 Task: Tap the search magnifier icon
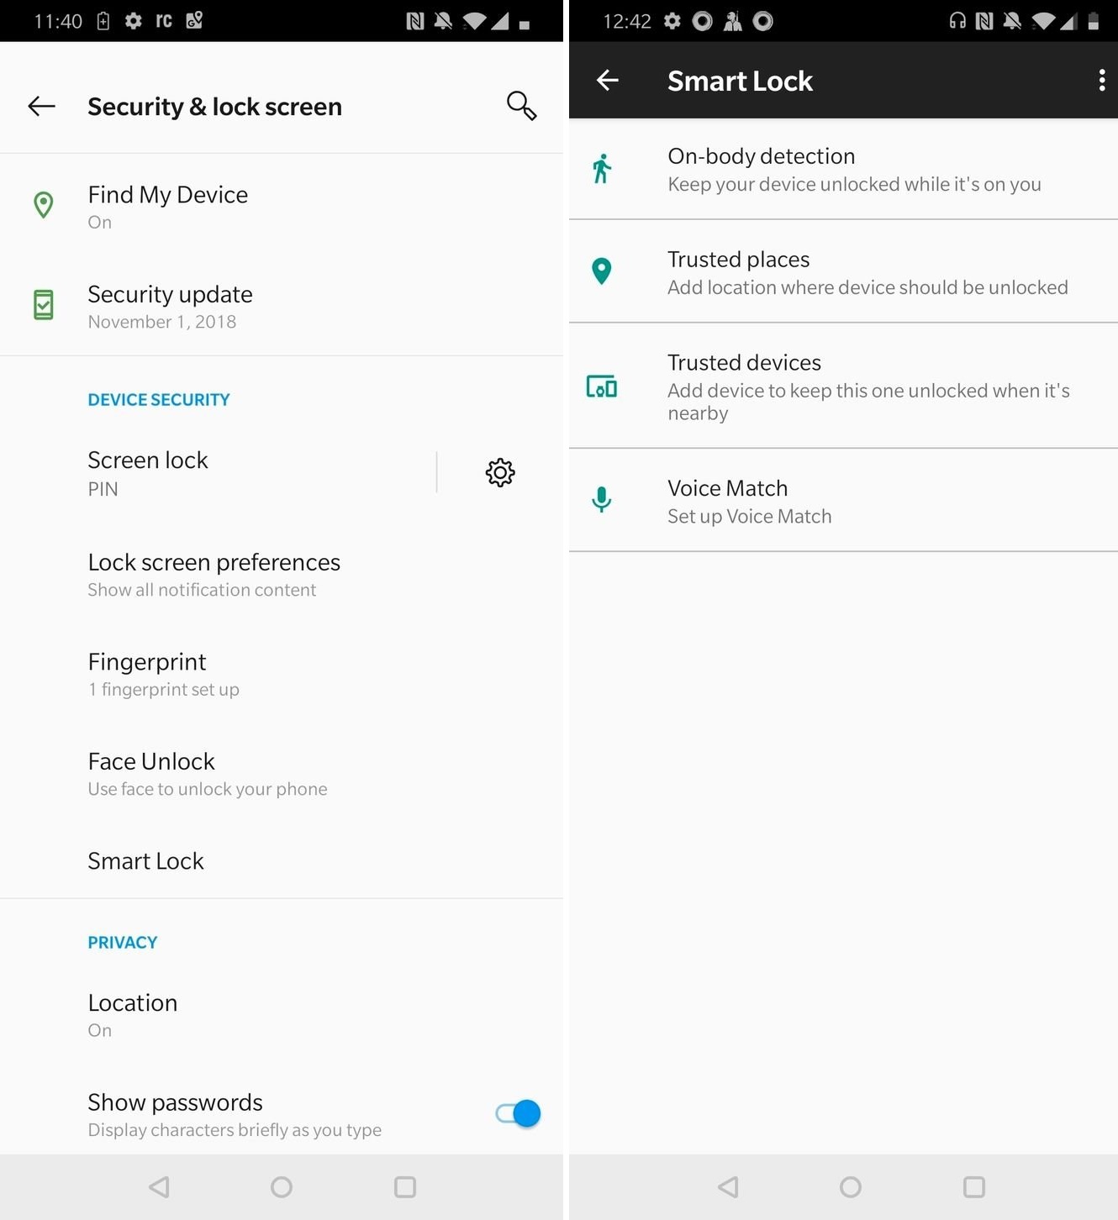click(521, 106)
